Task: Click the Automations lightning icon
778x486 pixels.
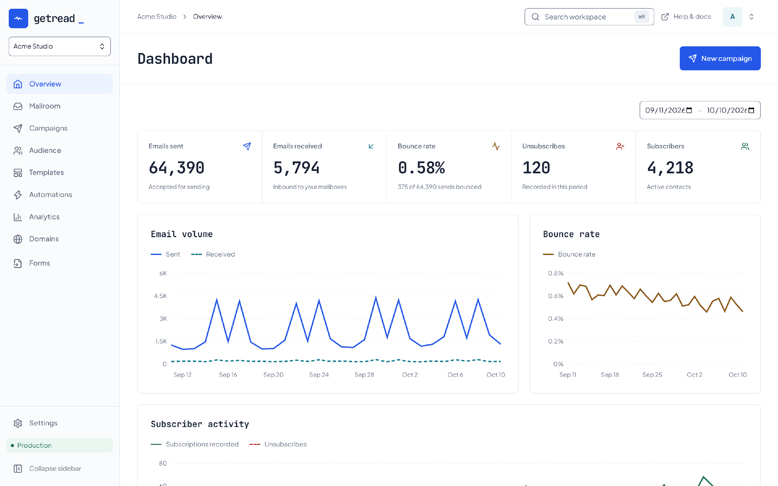Action: point(18,195)
